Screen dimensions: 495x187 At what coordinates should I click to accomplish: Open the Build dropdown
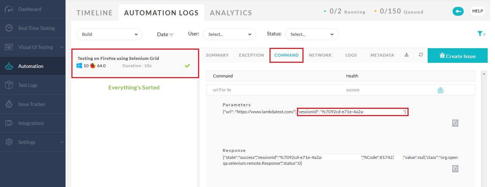[109, 34]
